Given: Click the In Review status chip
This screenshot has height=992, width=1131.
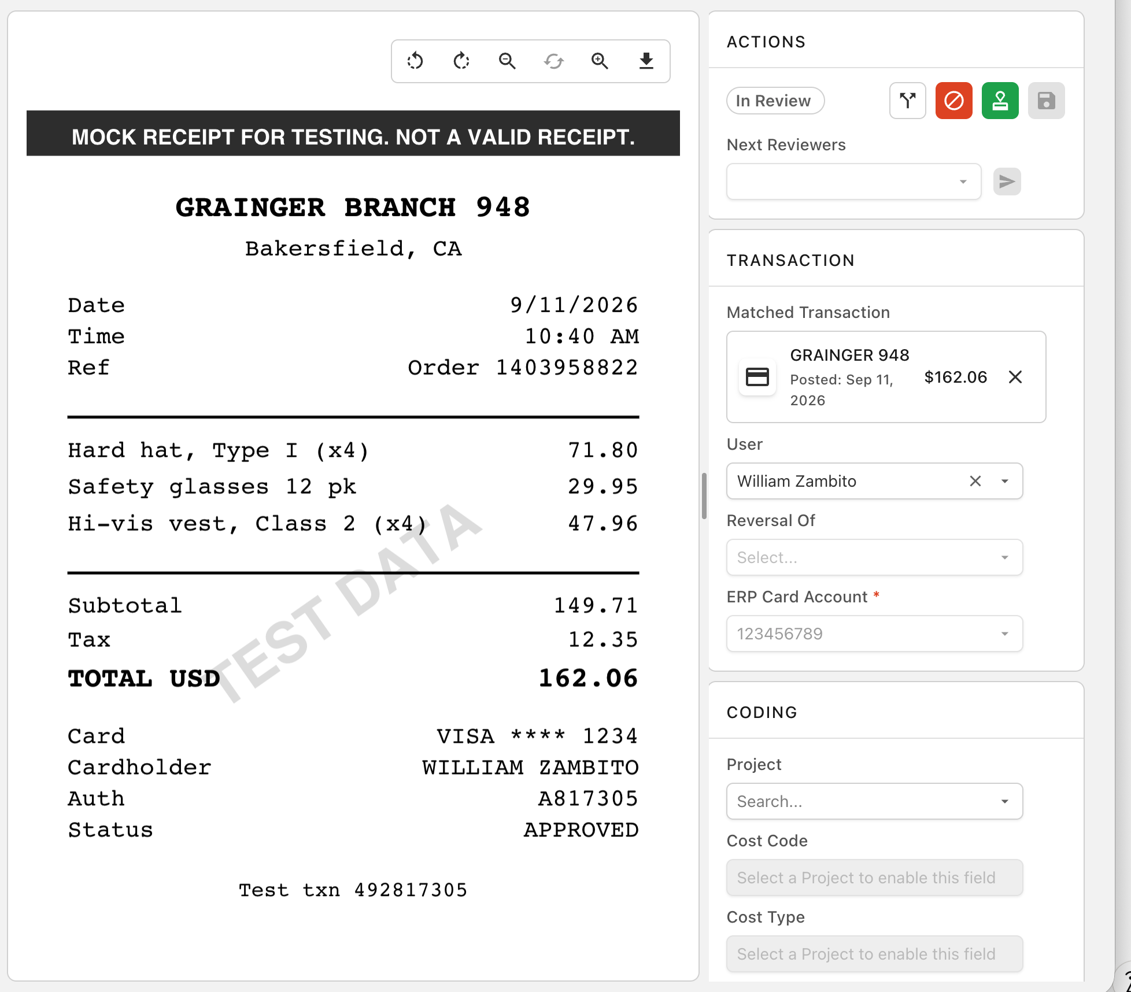Looking at the screenshot, I should [775, 101].
